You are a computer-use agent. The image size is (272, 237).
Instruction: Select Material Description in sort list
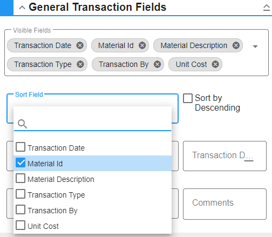tap(93, 179)
